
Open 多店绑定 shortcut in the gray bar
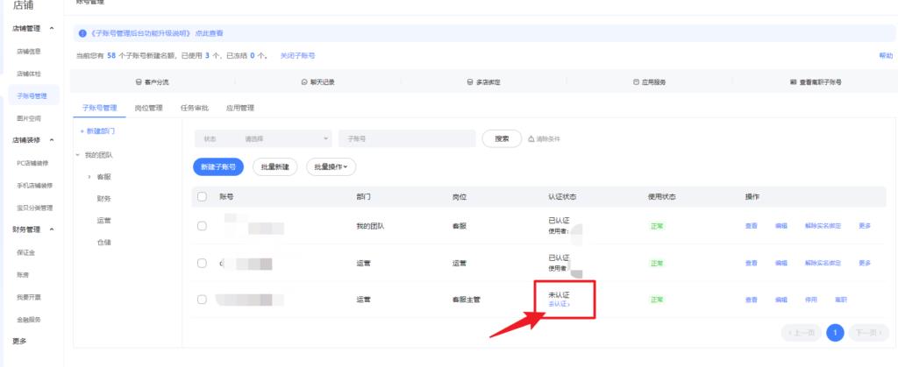484,82
